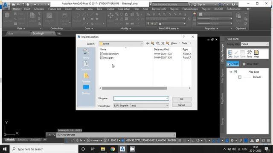Image resolution: width=273 pixels, height=153 pixels.
Task: Click the Table icon in Task Pane
Action: pyautogui.click(x=243, y=54)
